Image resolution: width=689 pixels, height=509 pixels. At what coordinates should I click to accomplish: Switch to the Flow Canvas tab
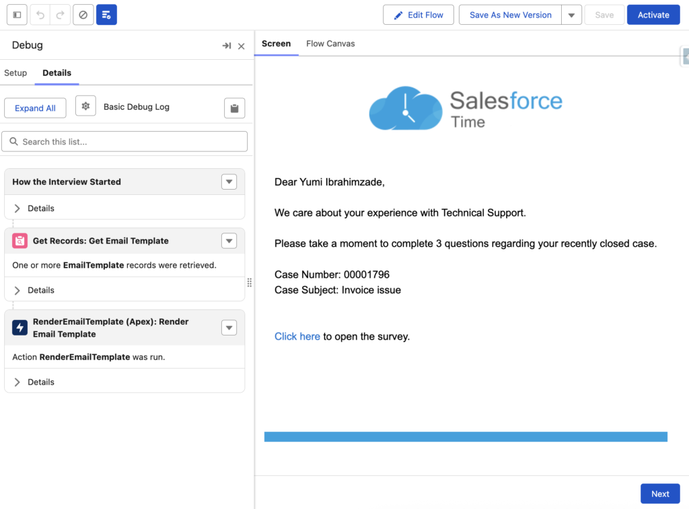(330, 43)
